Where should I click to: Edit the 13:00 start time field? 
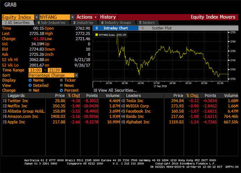tap(35, 70)
